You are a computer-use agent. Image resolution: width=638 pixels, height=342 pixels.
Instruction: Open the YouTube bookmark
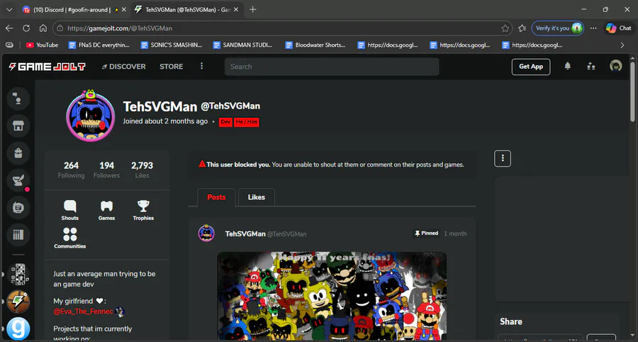click(x=43, y=45)
